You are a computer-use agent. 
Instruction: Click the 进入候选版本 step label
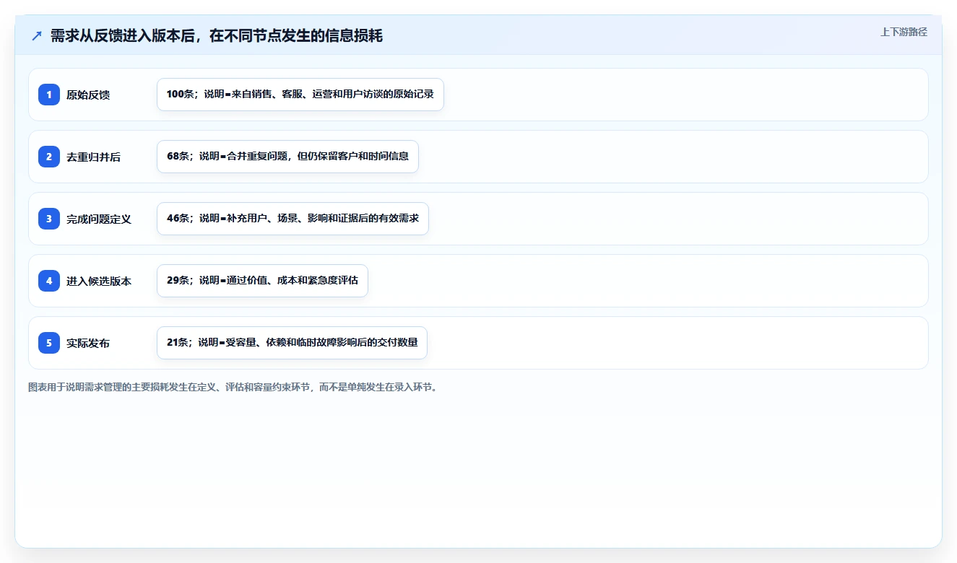99,281
